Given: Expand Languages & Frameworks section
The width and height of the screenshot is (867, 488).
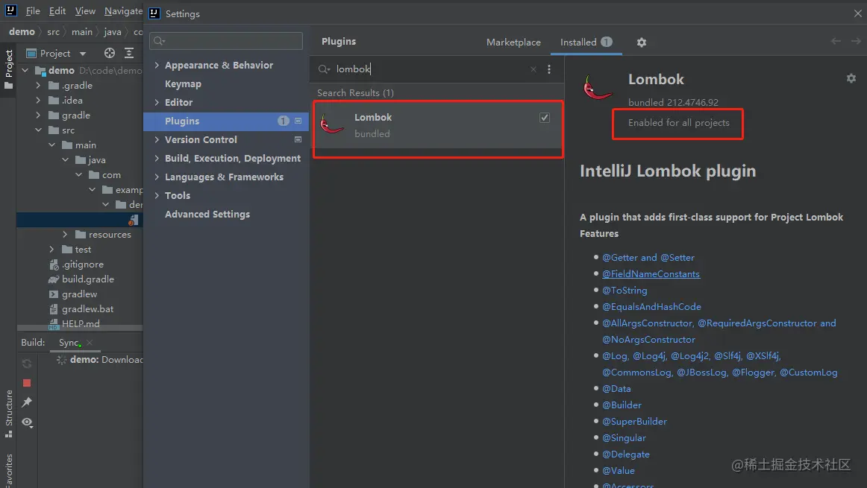Looking at the screenshot, I should pos(157,177).
